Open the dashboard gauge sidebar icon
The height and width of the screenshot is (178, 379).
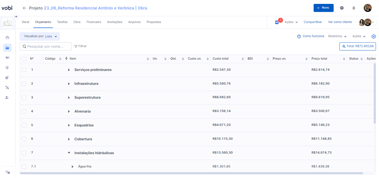(x=7, y=67)
